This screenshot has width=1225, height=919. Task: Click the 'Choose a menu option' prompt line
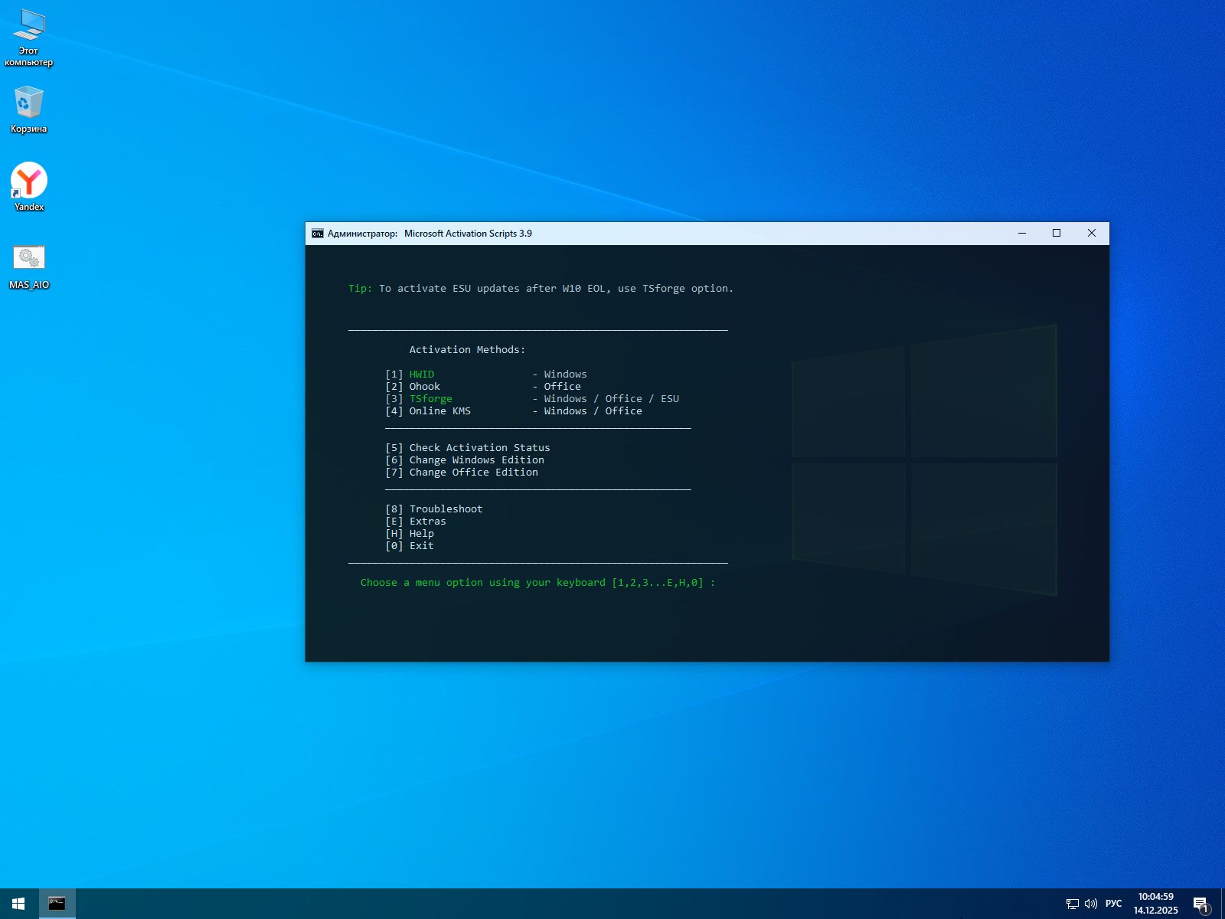click(x=537, y=583)
